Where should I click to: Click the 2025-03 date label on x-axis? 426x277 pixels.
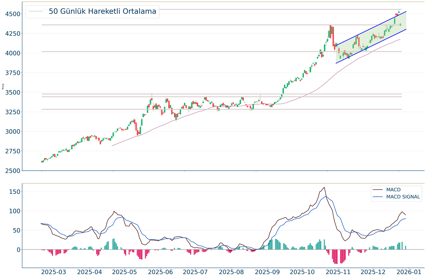coord(55,271)
